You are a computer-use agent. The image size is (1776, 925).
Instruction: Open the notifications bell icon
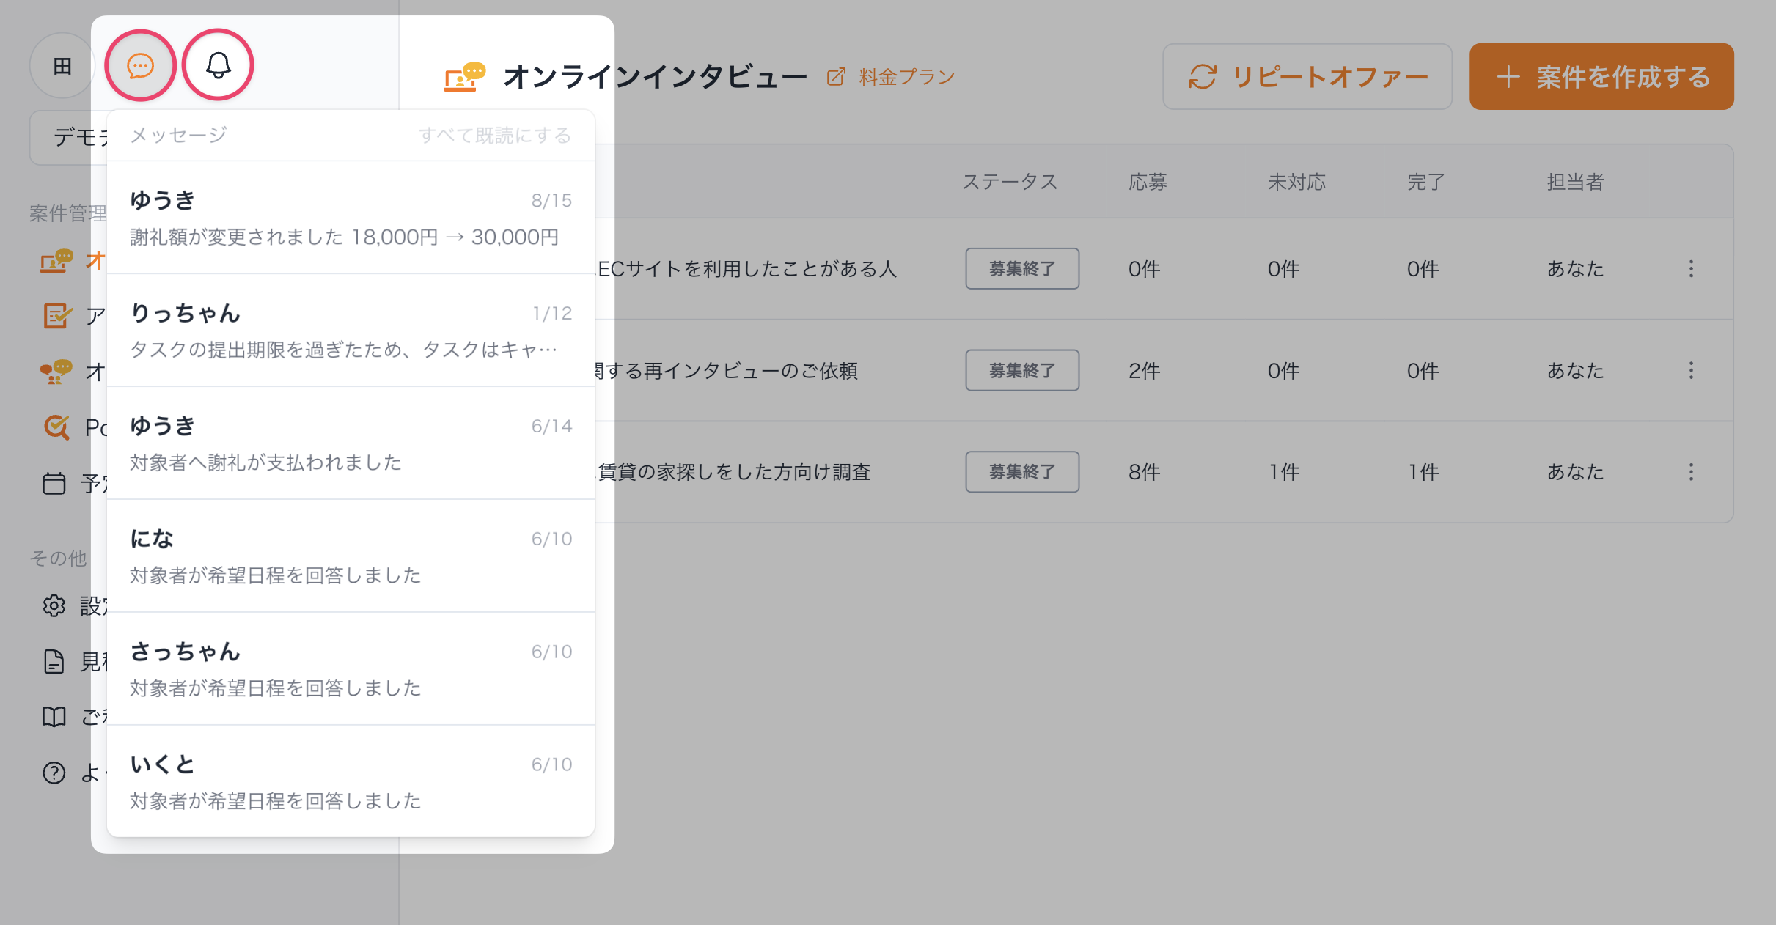click(x=218, y=66)
